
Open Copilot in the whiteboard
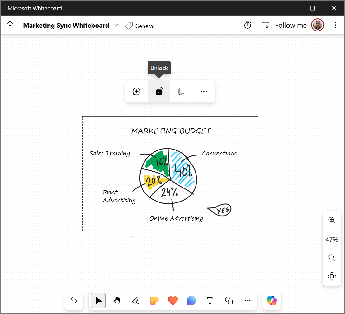click(272, 301)
